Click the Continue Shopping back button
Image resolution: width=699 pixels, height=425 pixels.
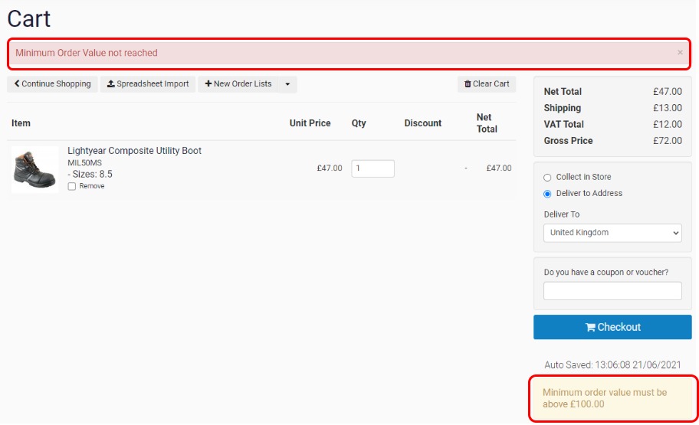click(52, 84)
